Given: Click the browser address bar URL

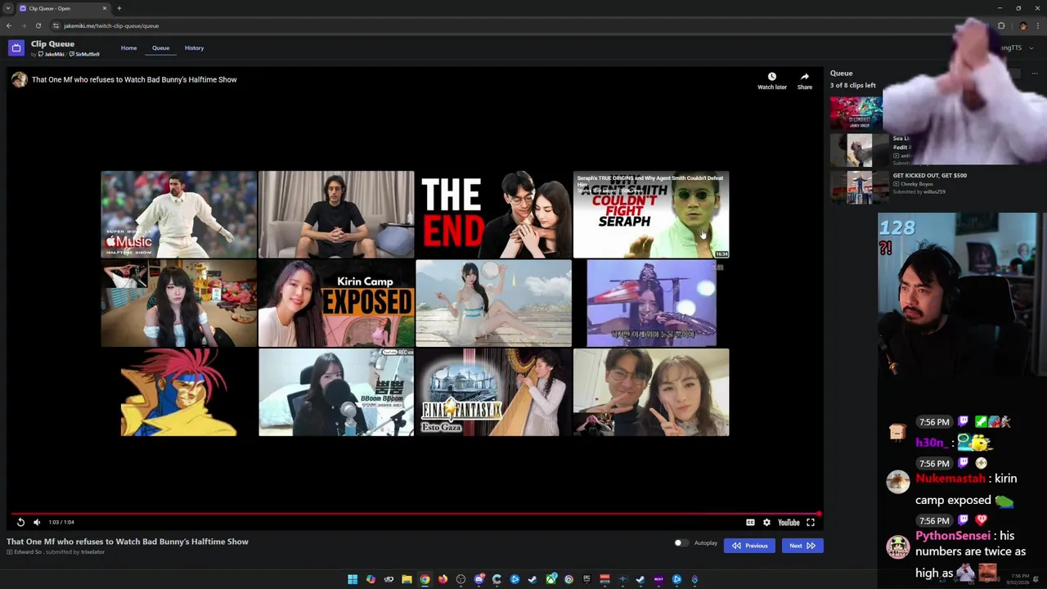Looking at the screenshot, I should (111, 25).
